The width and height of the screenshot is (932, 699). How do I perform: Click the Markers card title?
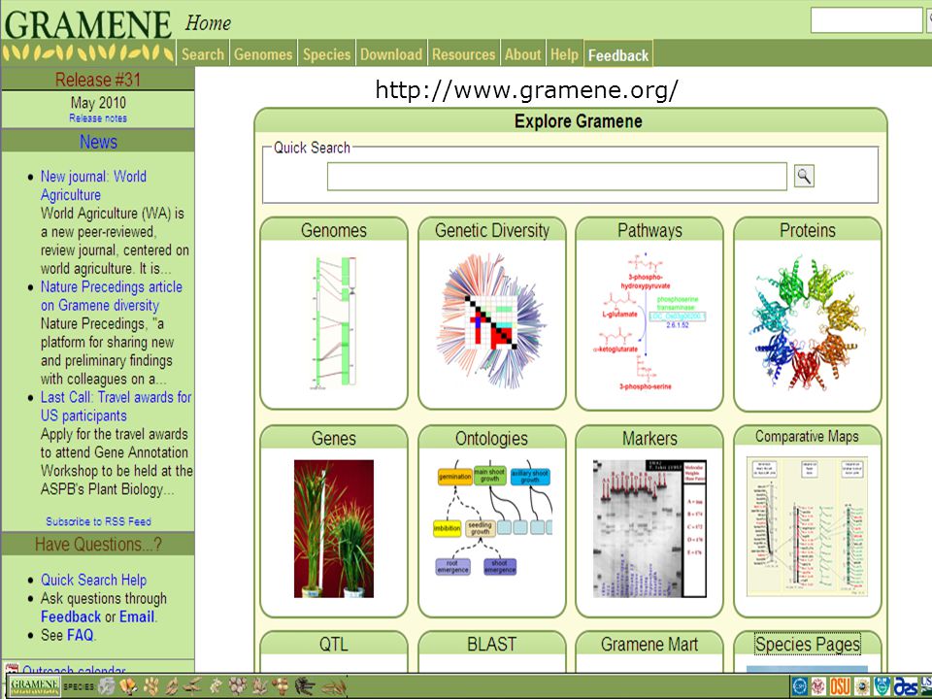649,439
